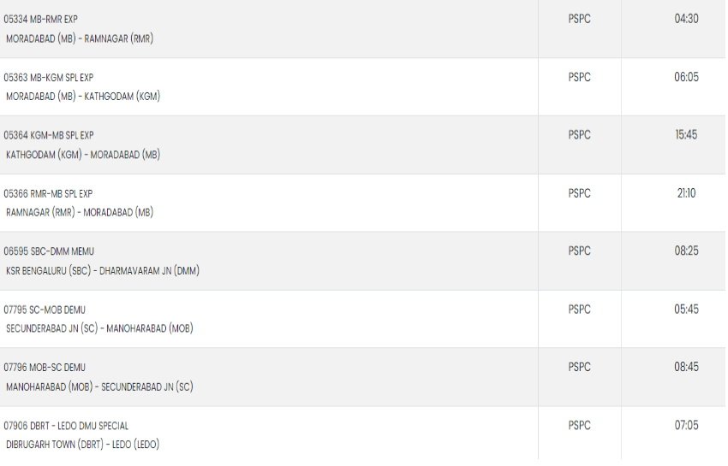This screenshot has height=466, width=728.
Task: Open route KSR Bengaluru - Dharmavaram Jn
Action: click(103, 271)
